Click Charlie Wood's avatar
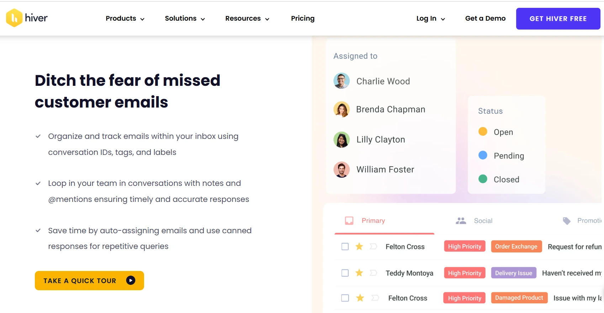This screenshot has height=313, width=604. (341, 81)
